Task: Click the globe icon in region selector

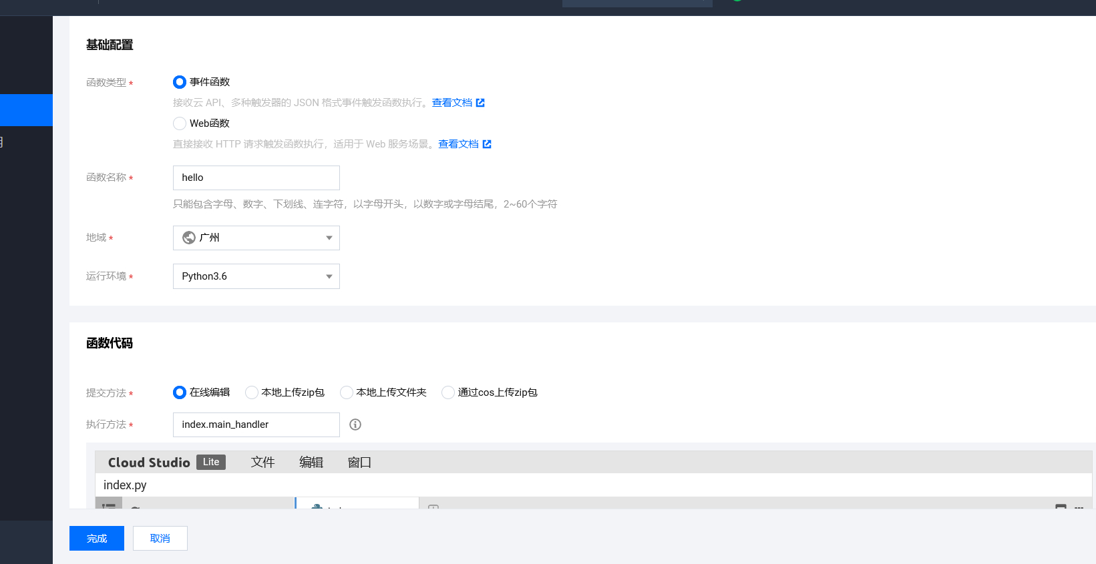Action: [189, 238]
